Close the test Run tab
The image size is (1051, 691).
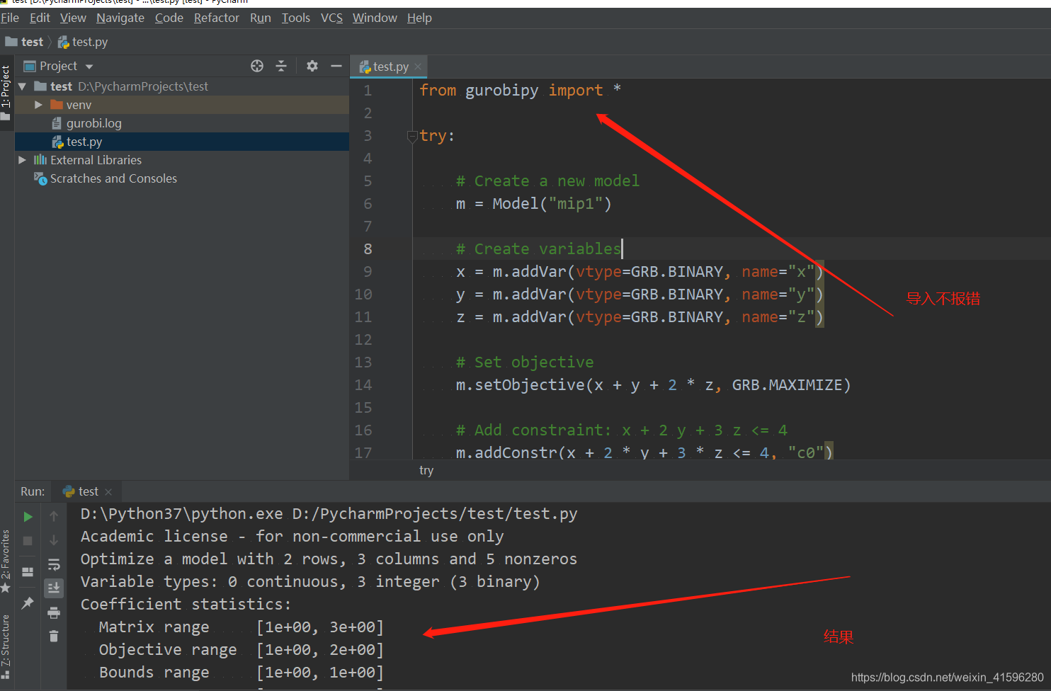108,491
